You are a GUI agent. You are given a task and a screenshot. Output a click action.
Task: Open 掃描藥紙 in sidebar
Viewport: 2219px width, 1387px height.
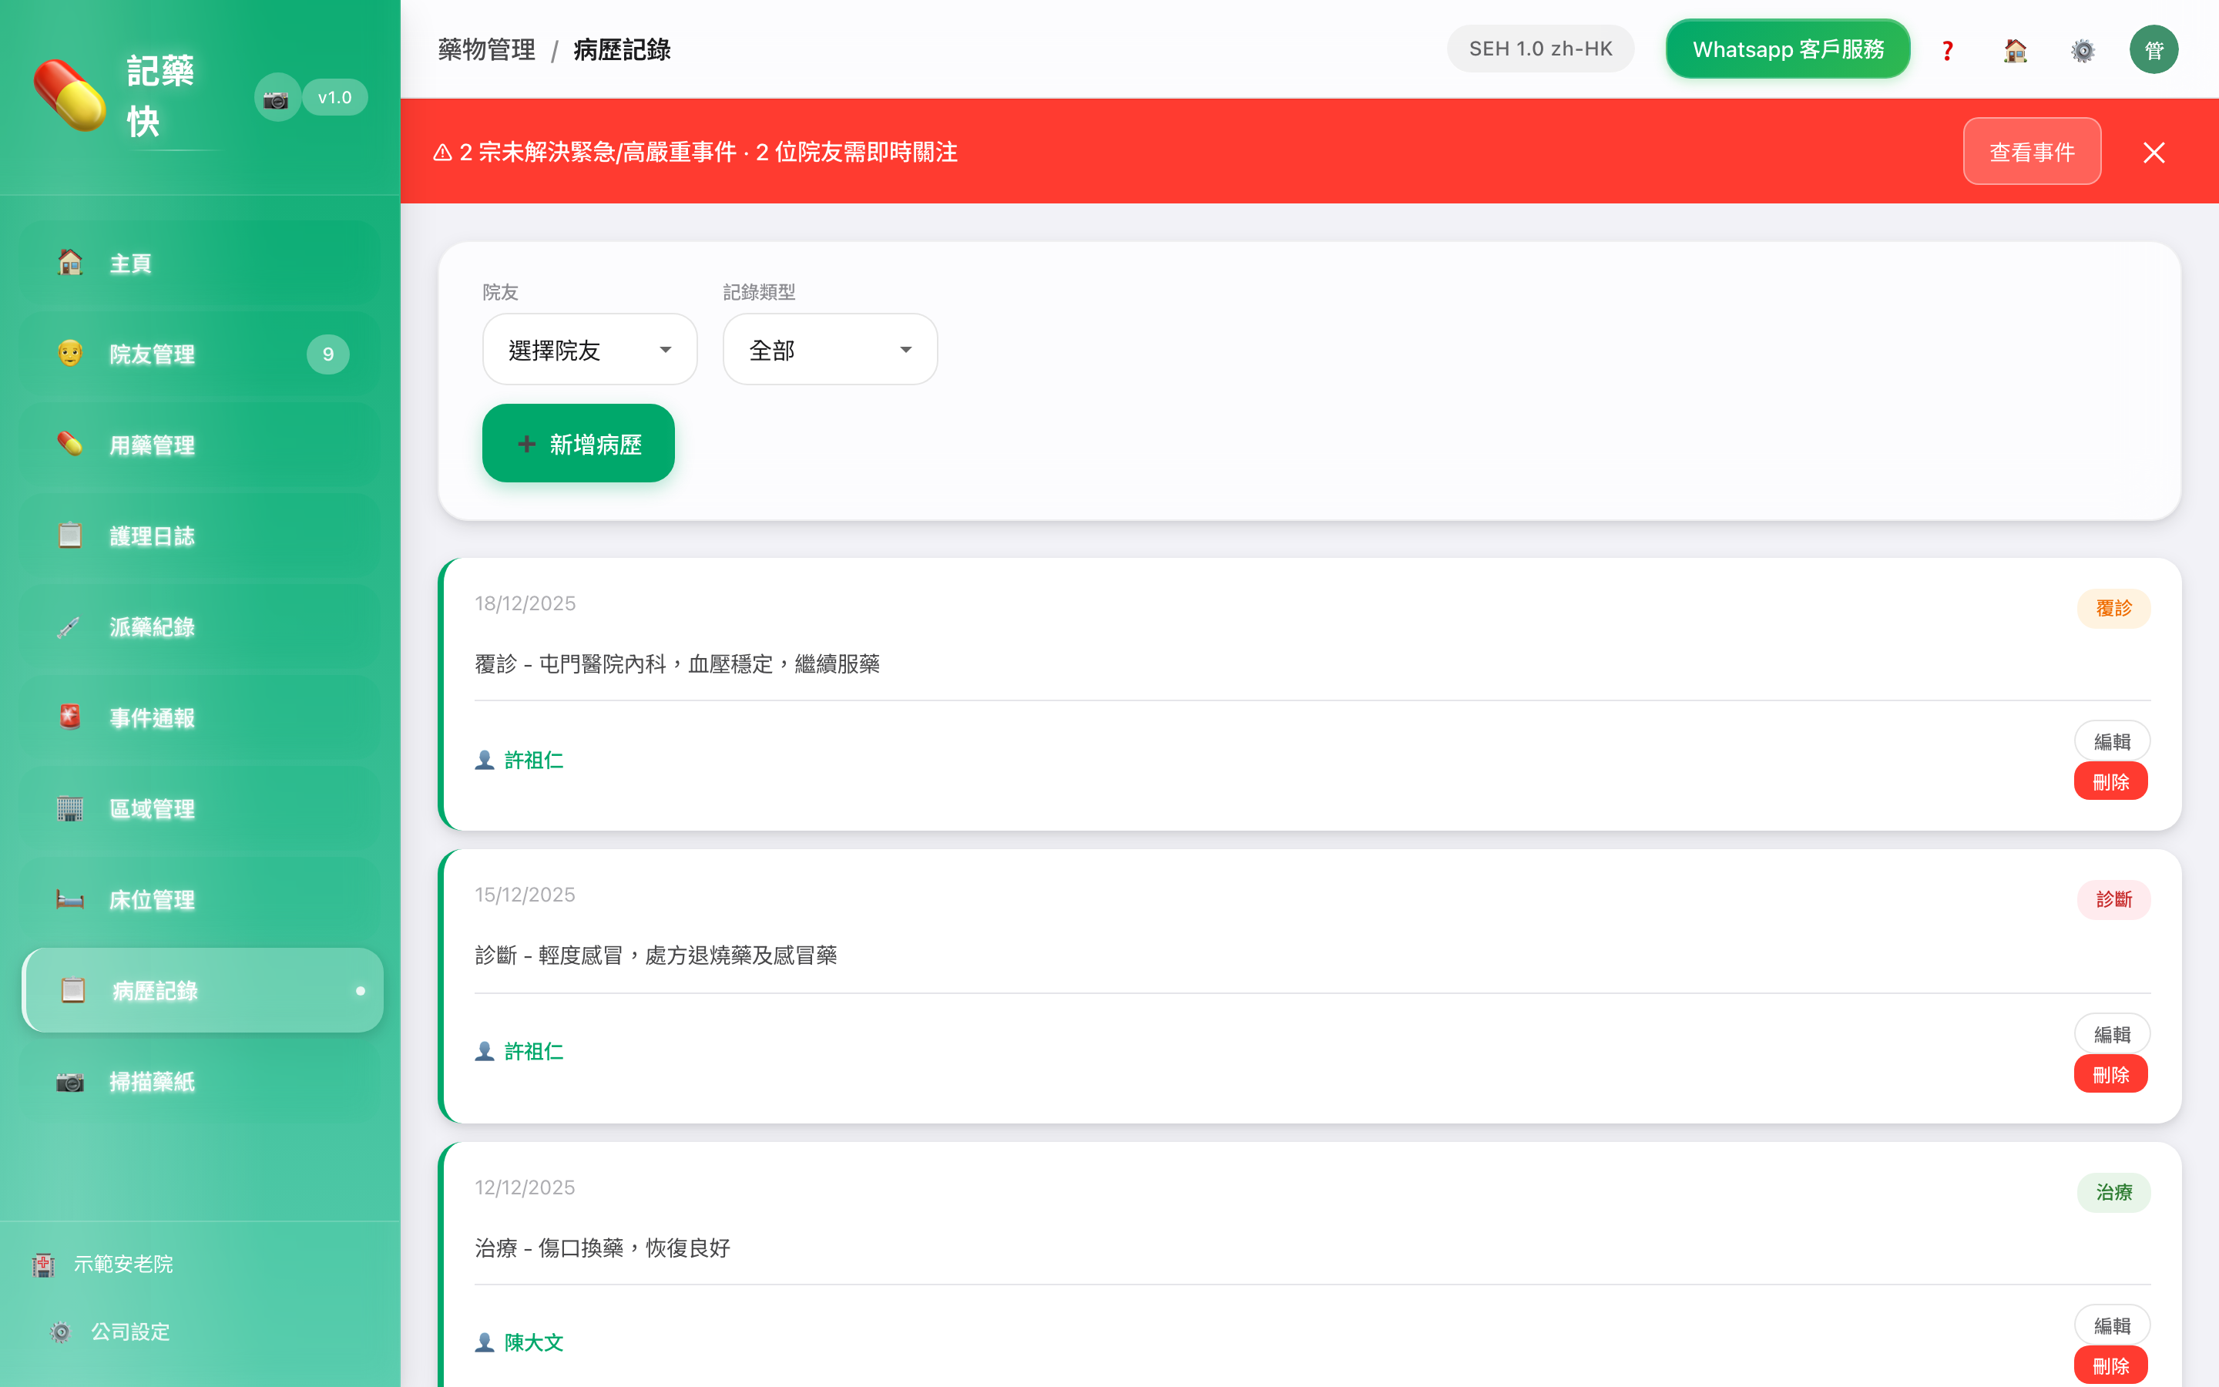[201, 1082]
